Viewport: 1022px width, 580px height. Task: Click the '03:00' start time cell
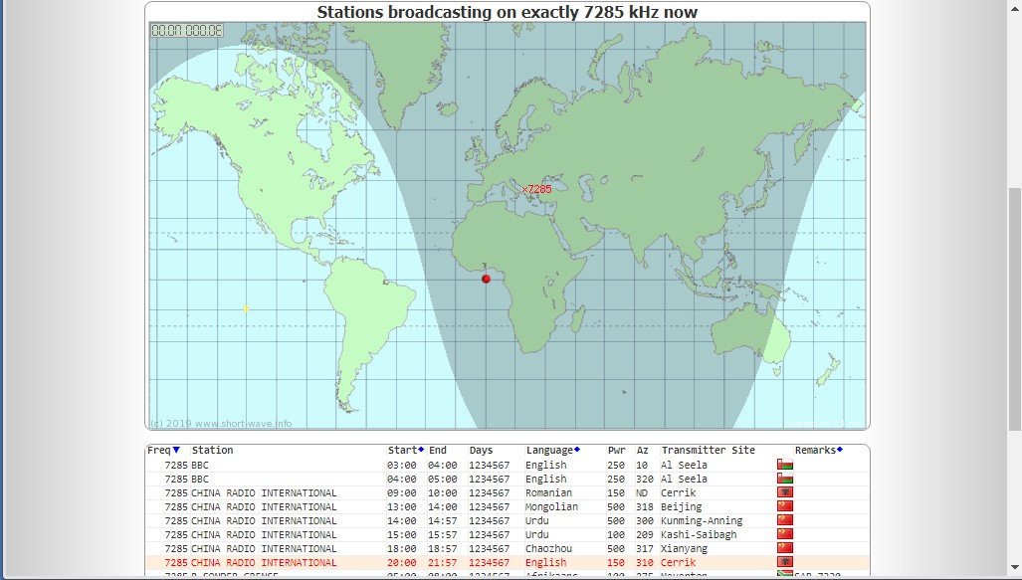(401, 466)
